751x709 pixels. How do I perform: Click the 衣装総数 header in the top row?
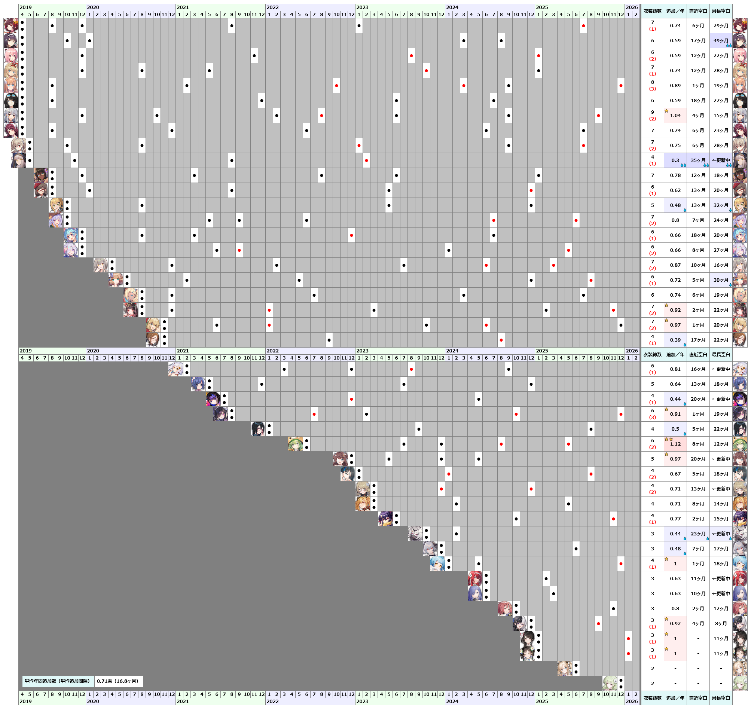tap(652, 11)
